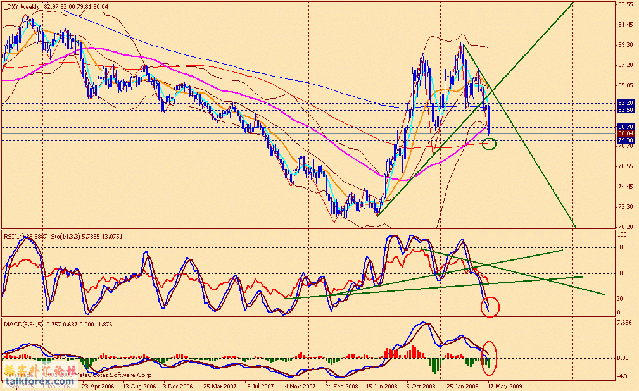This screenshot has width=639, height=391.
Task: Click the RSI(14) Sto(14,3,3) indicator label
Action: pos(63,236)
